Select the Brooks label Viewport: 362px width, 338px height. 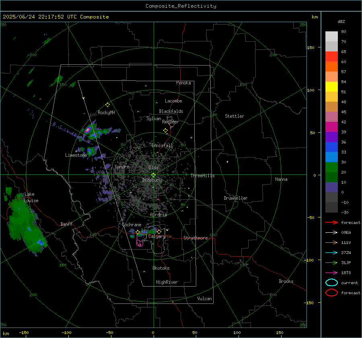[x=286, y=281]
